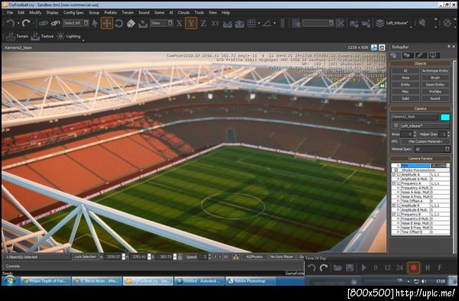Constrain movement to the XY plane

(x=215, y=23)
